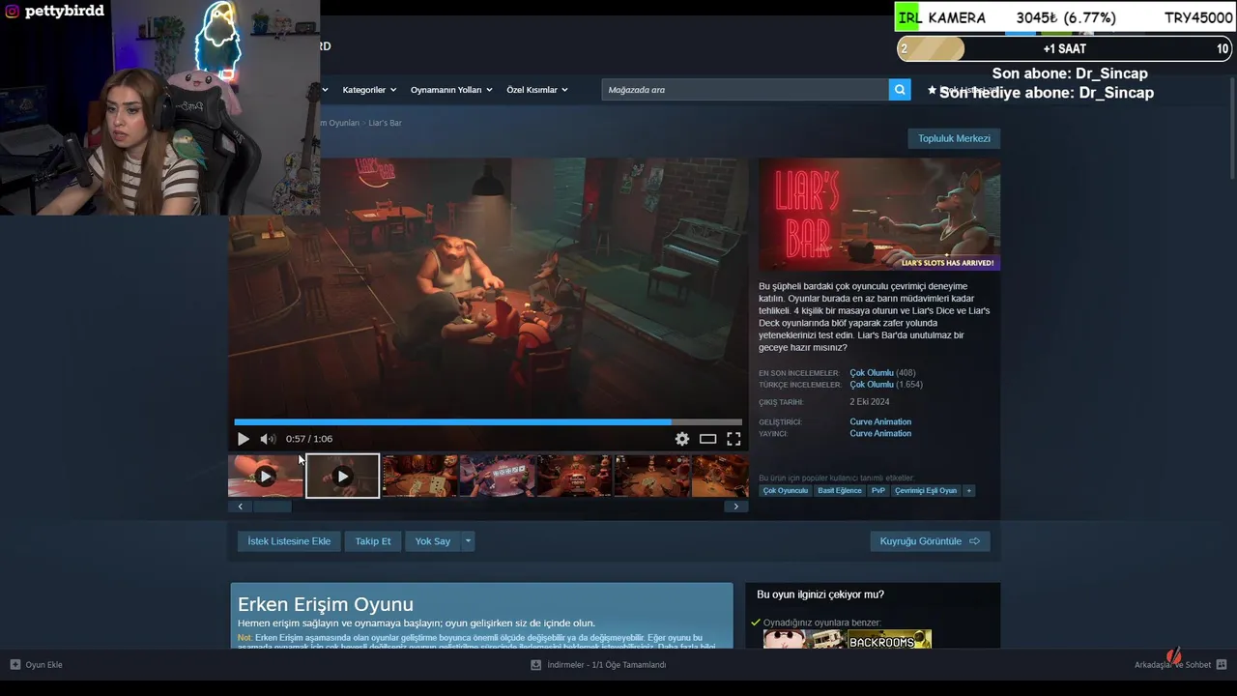Viewport: 1237px width, 696px height.
Task: Click the Erken Erişim Oyunu heading
Action: tap(326, 604)
